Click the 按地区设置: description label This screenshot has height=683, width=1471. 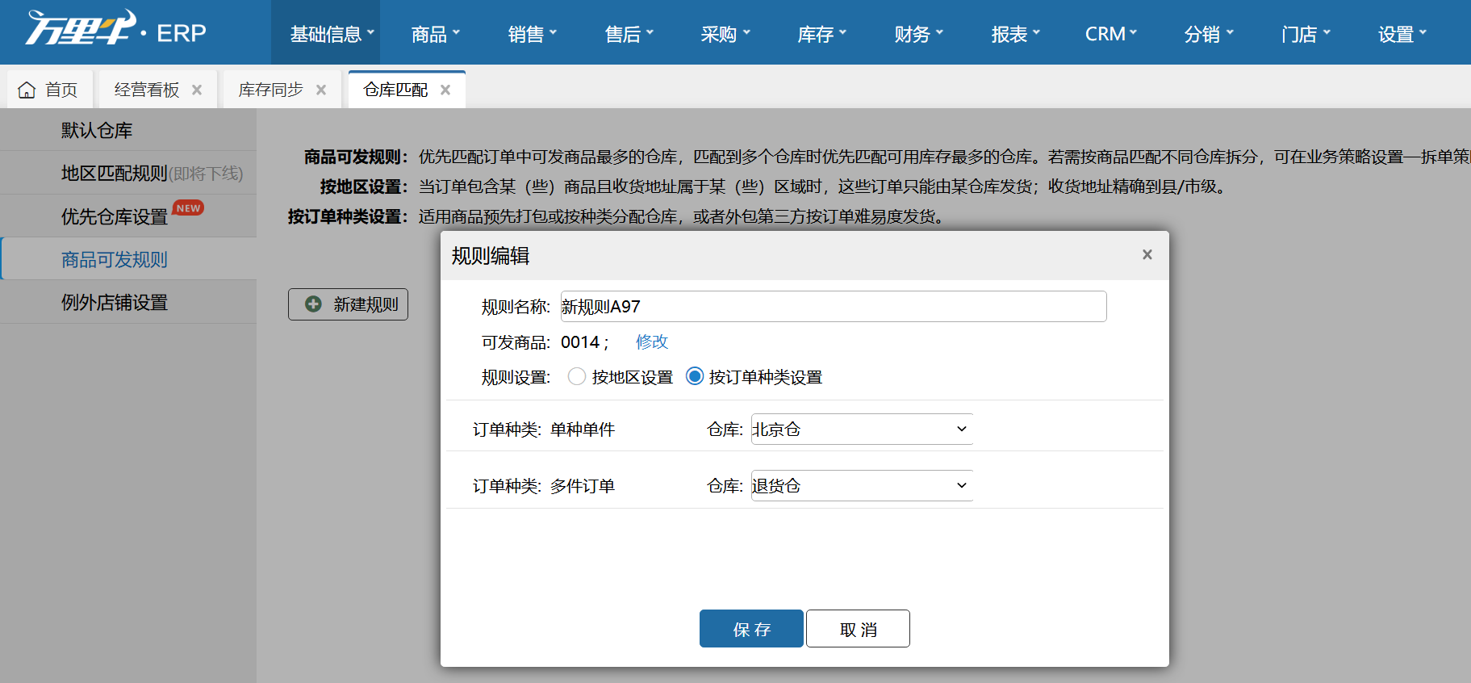click(365, 186)
